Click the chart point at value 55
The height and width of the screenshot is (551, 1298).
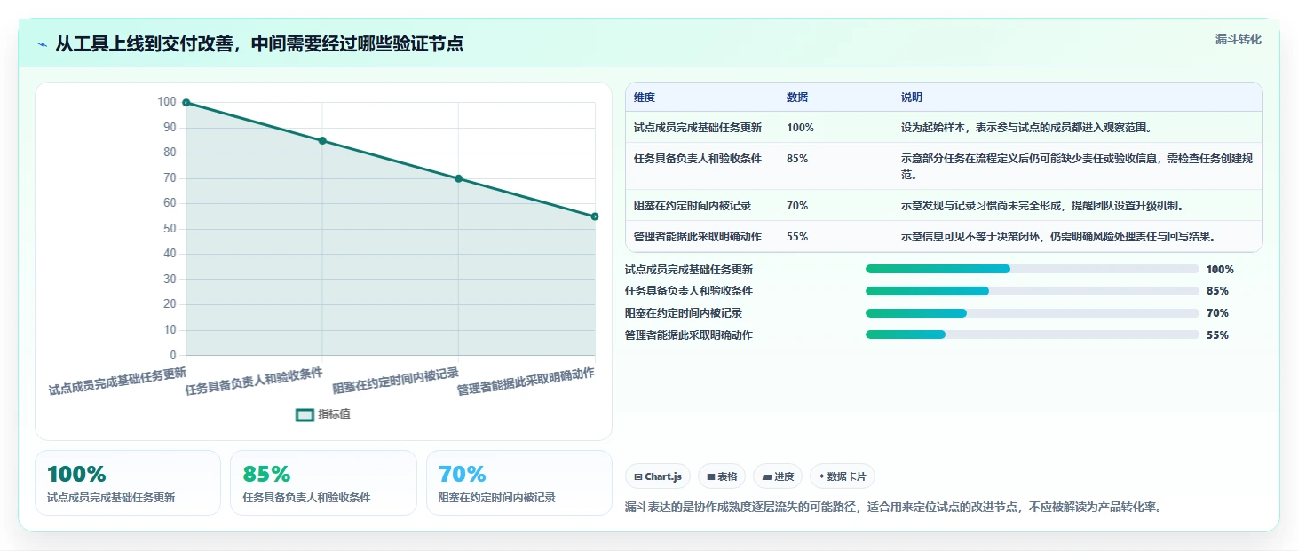click(595, 216)
